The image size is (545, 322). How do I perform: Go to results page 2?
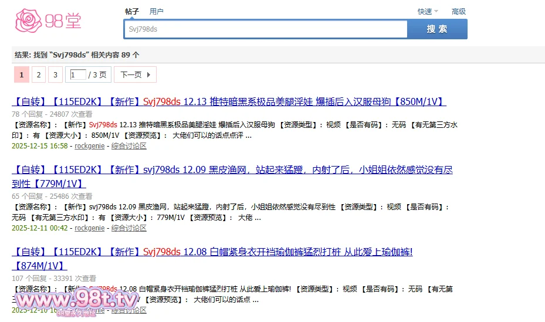(x=38, y=75)
